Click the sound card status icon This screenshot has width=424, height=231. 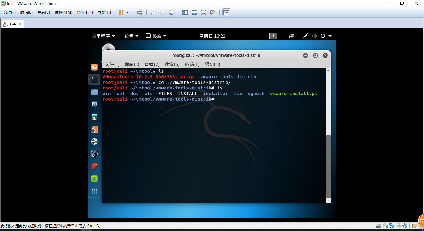(405, 226)
